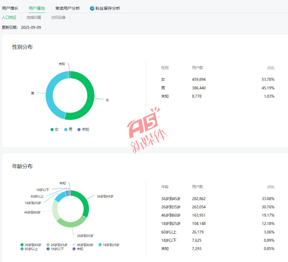Open the 地域归属 sub-tab
The height and width of the screenshot is (262, 288).
click(34, 17)
